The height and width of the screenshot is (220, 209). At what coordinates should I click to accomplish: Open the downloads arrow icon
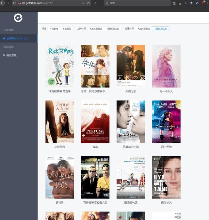[x=180, y=3]
